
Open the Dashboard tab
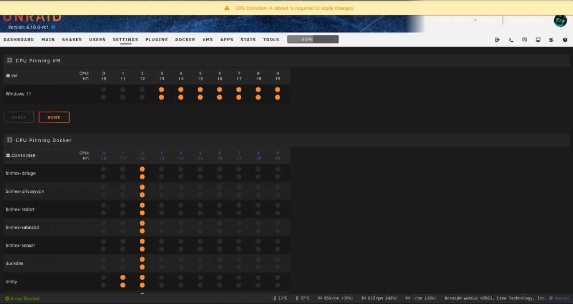point(19,40)
